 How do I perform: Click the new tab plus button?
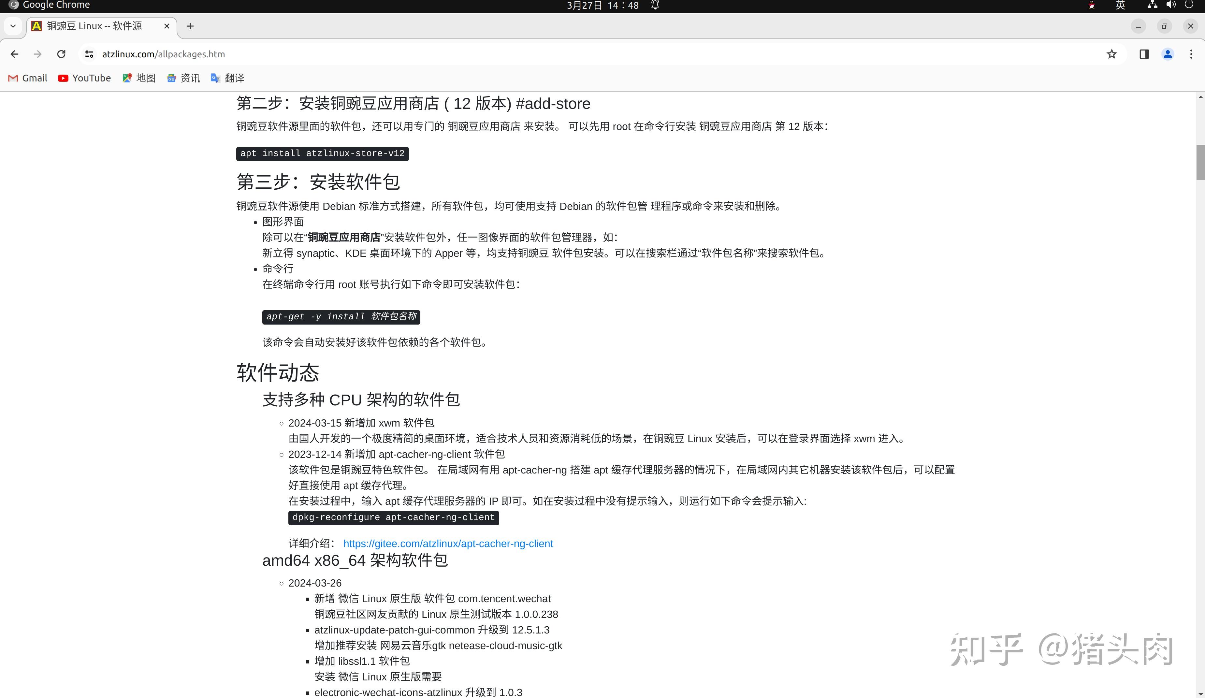(x=190, y=26)
